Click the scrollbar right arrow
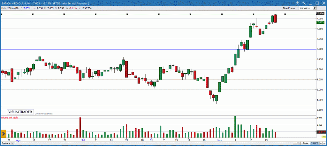Viewport: 327px width, 146px height. point(299,143)
